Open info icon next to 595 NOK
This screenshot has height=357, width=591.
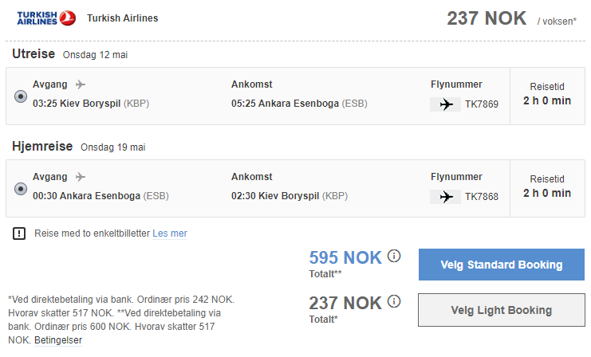[x=394, y=256]
